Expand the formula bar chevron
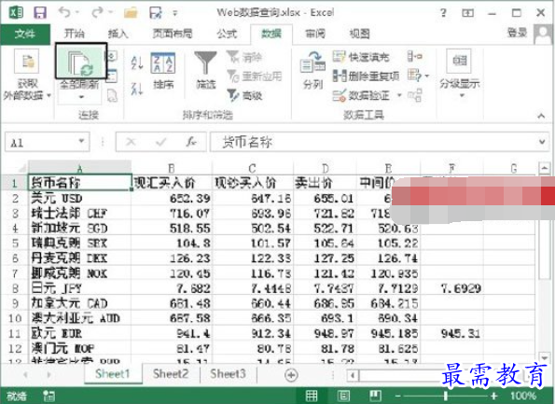Viewport: 555px width, 404px height. pos(542,142)
